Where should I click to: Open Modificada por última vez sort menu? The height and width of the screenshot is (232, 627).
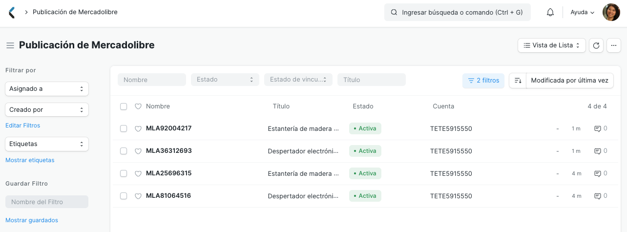(569, 81)
